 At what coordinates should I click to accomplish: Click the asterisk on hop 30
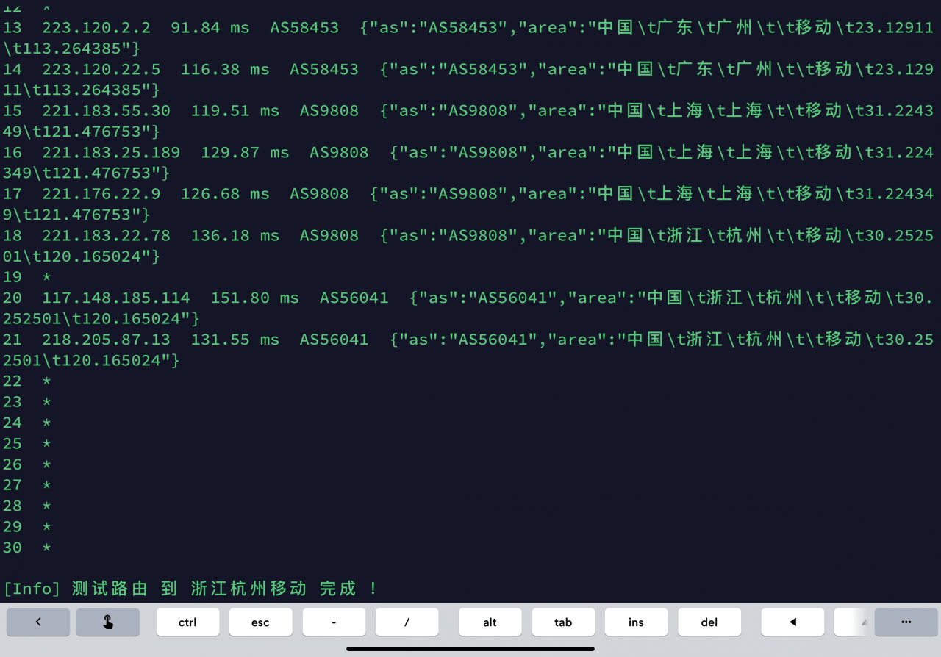point(47,547)
